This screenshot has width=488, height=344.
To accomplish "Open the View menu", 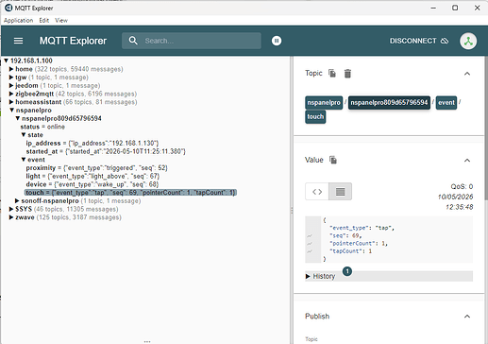I will [61, 20].
